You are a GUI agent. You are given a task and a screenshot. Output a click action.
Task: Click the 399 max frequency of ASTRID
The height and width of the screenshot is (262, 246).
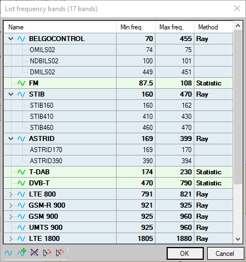pos(186,139)
